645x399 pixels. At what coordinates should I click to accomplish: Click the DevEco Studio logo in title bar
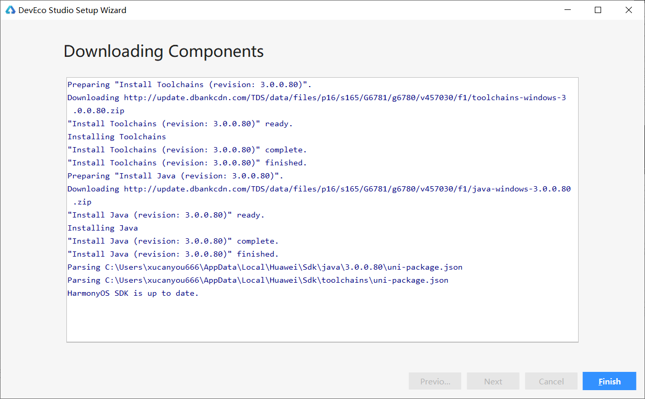point(10,10)
